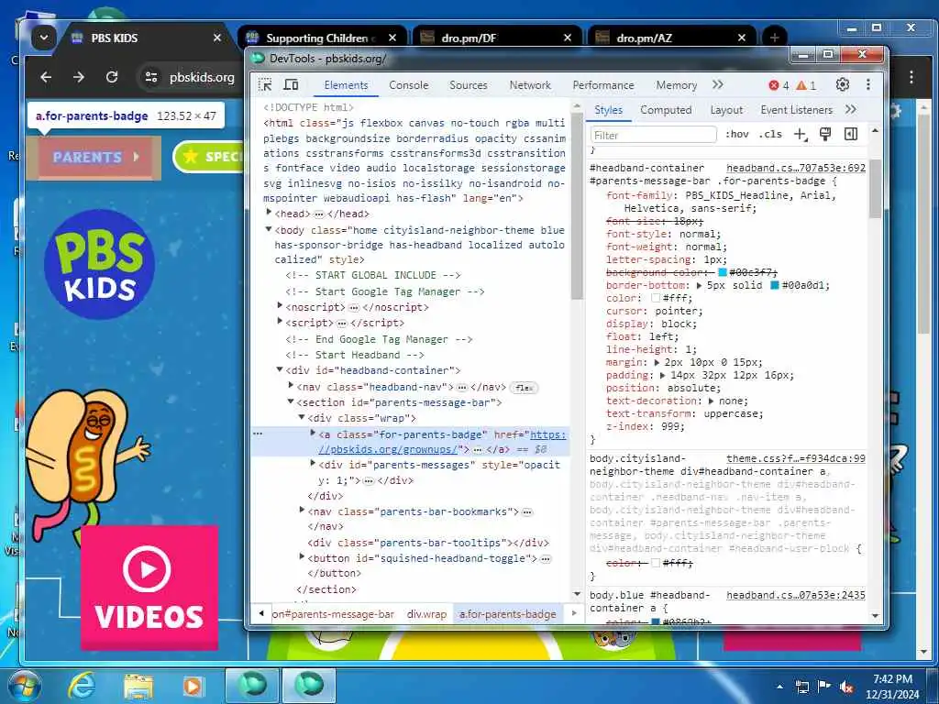Open the Computed styles tab
Screen dimensions: 939x704
666,110
